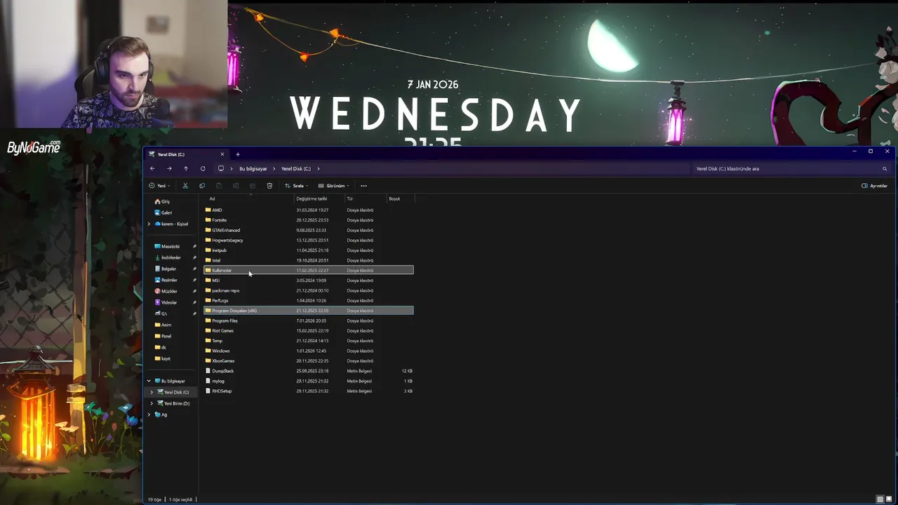
Task: Open the Sırala sort dropdown
Action: pyautogui.click(x=296, y=186)
